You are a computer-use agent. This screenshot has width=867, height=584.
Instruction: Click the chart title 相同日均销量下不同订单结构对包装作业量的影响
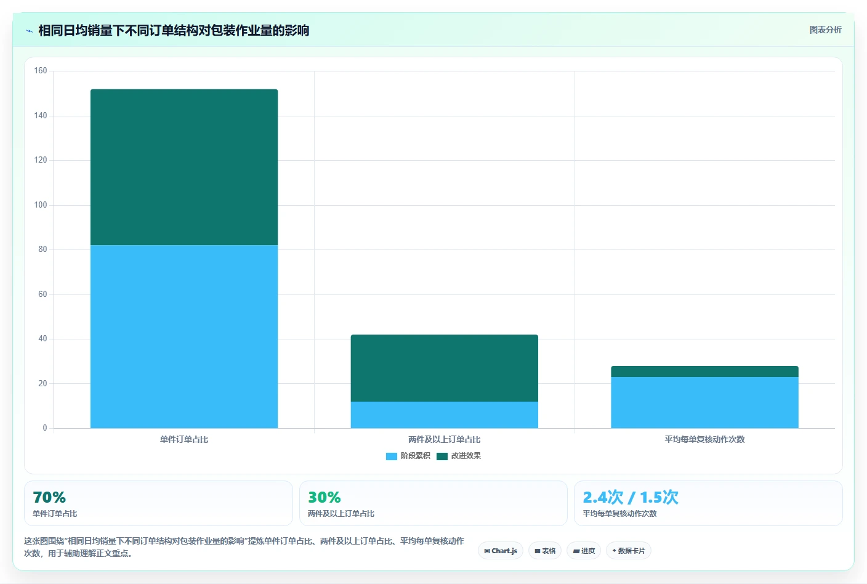(x=174, y=30)
